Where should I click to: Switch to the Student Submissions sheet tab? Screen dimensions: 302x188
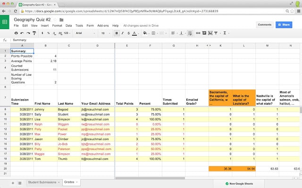click(42, 182)
